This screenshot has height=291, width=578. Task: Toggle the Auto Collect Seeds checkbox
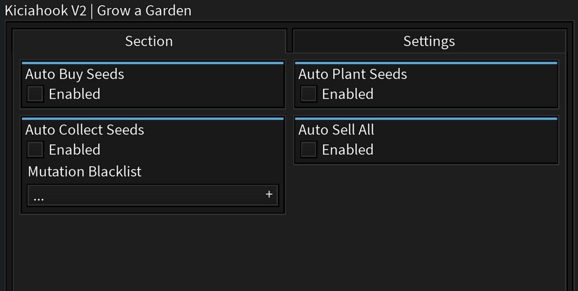pos(35,149)
